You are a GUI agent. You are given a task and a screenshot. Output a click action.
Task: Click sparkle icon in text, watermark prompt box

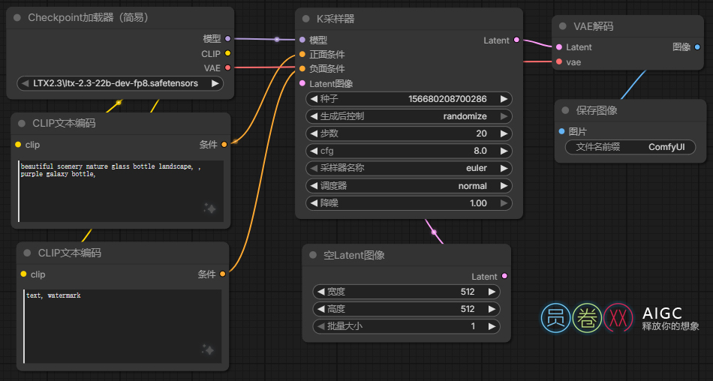tap(208, 349)
